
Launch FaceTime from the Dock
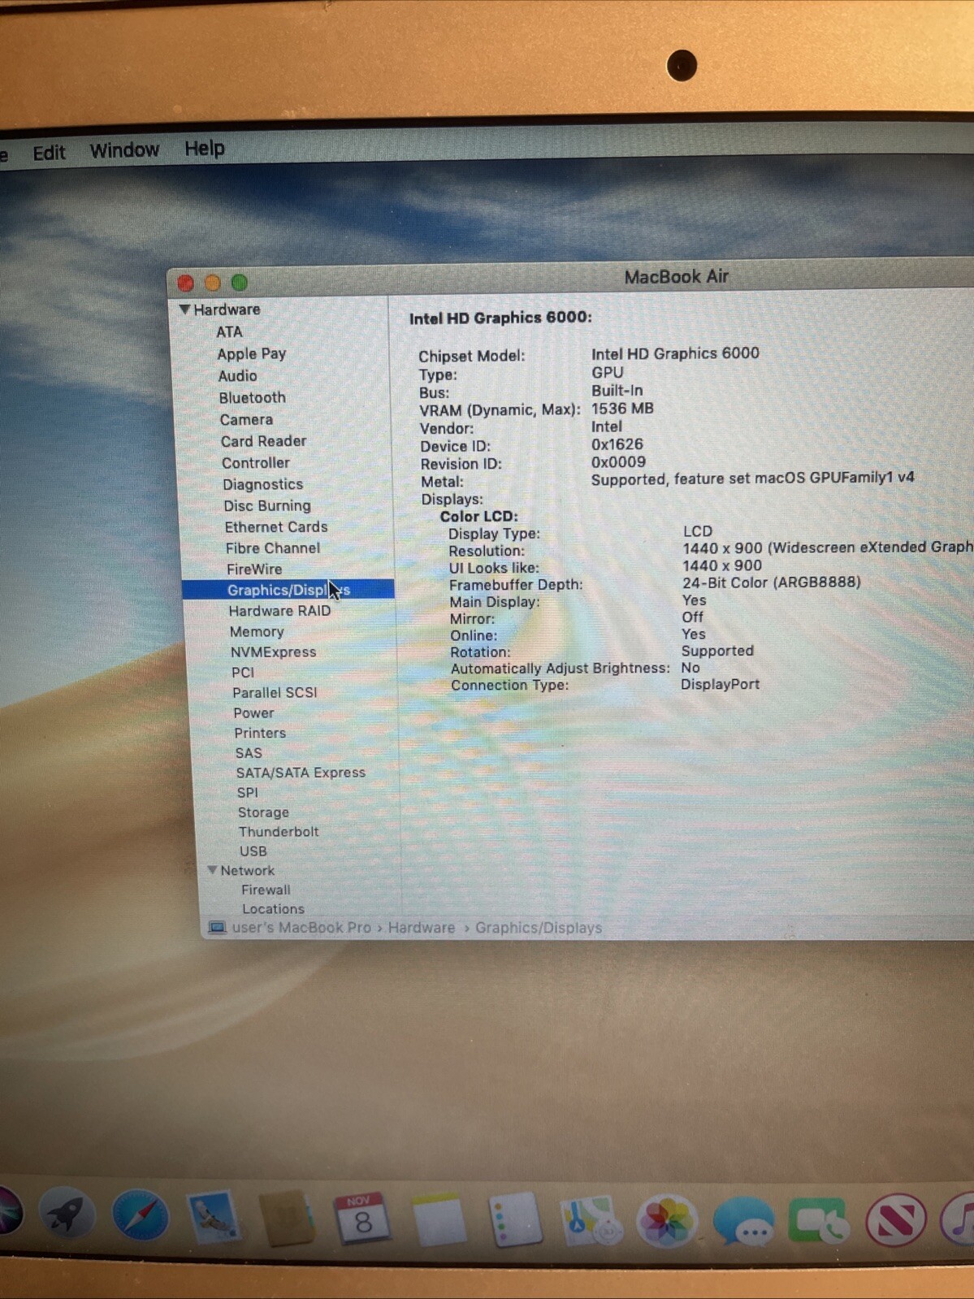(x=818, y=1220)
